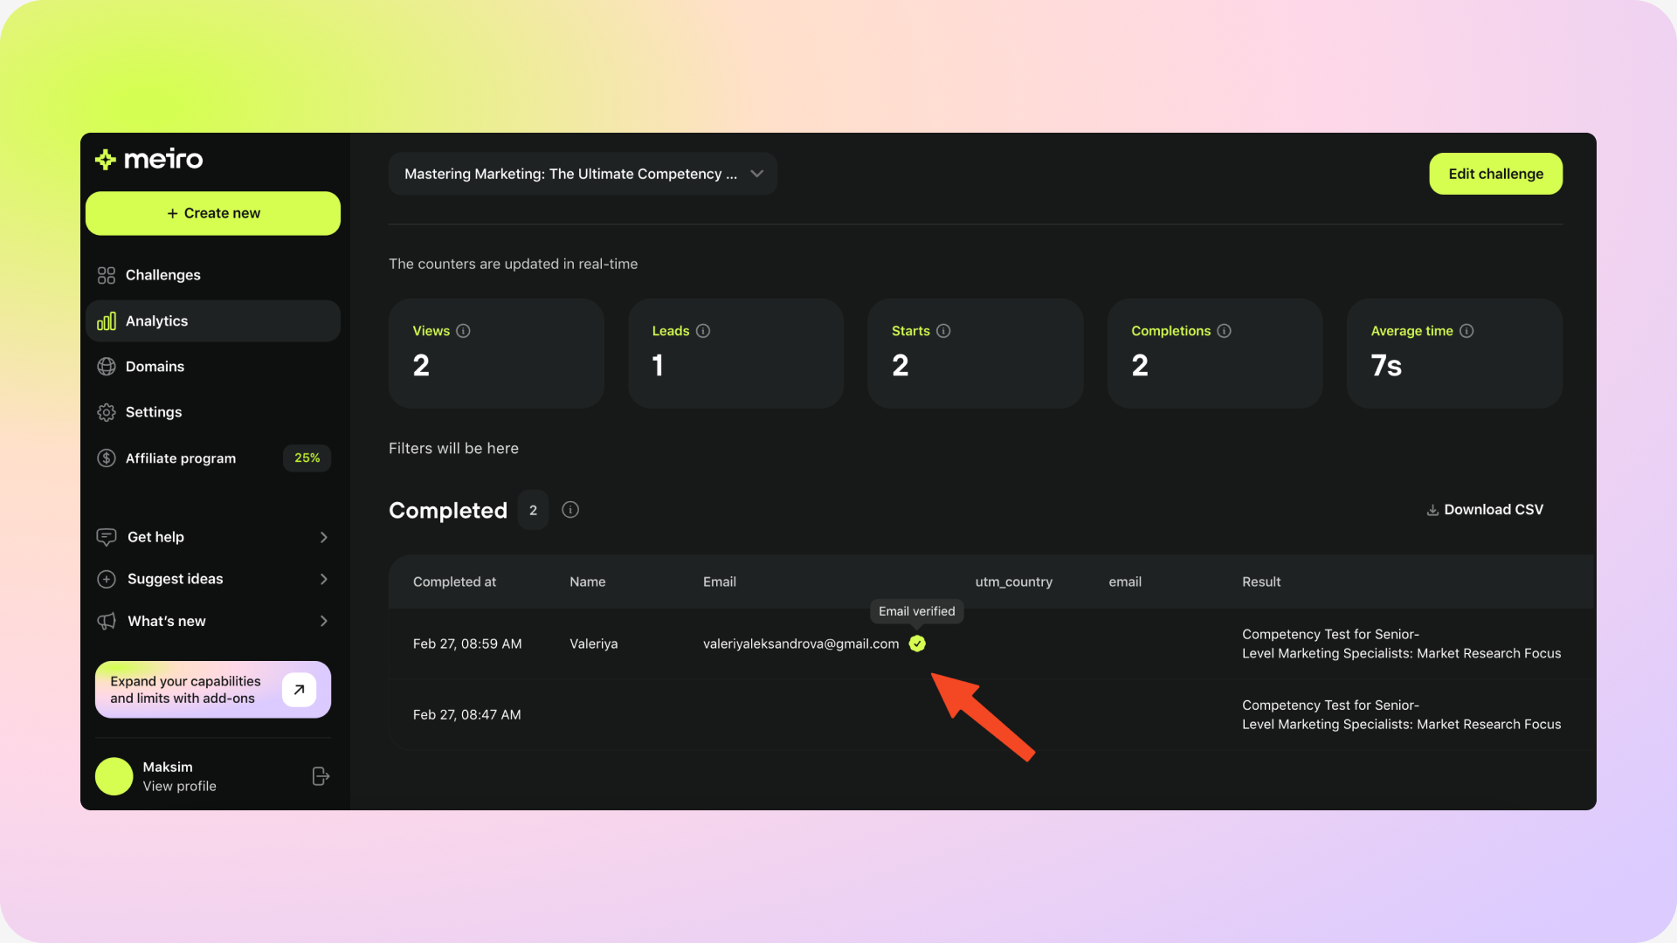Click info icon next to Completed heading
Screen dimensions: 1677x943
click(x=570, y=510)
